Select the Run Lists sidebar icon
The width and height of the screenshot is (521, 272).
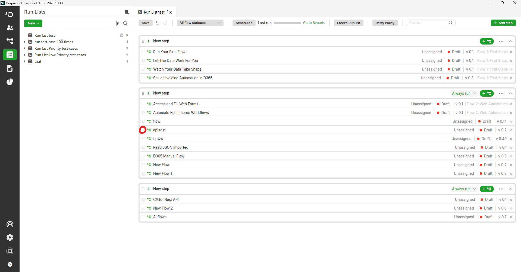coord(10,55)
